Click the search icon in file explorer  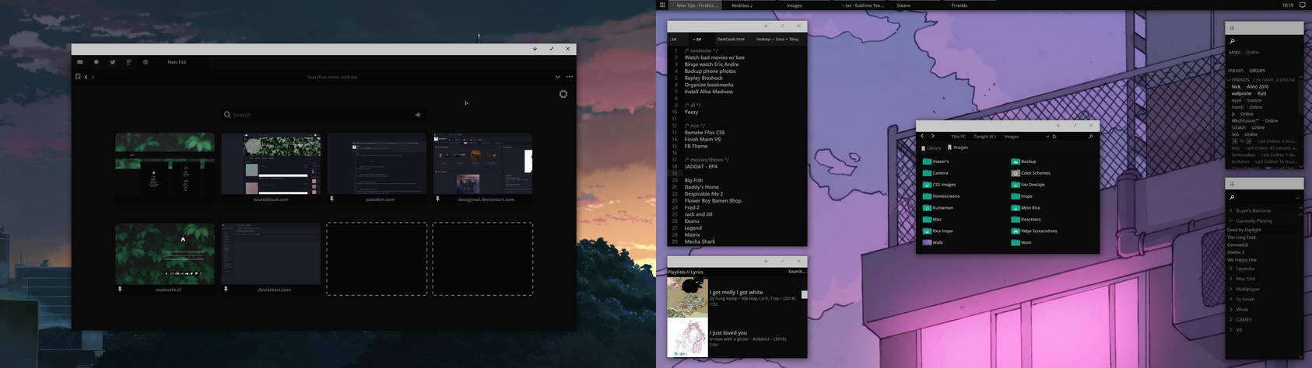pyautogui.click(x=1090, y=137)
